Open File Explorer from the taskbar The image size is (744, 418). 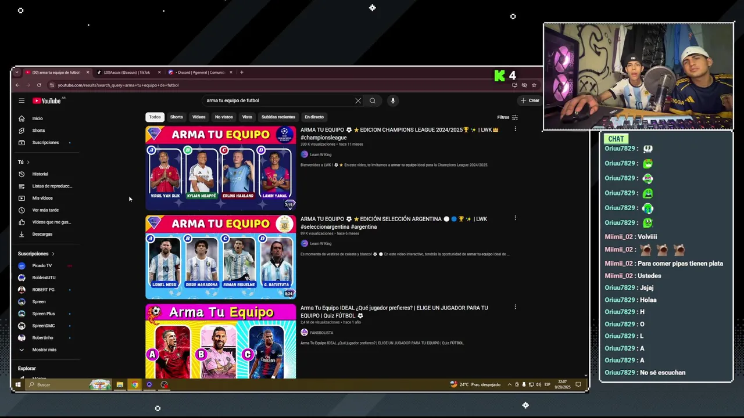120,384
